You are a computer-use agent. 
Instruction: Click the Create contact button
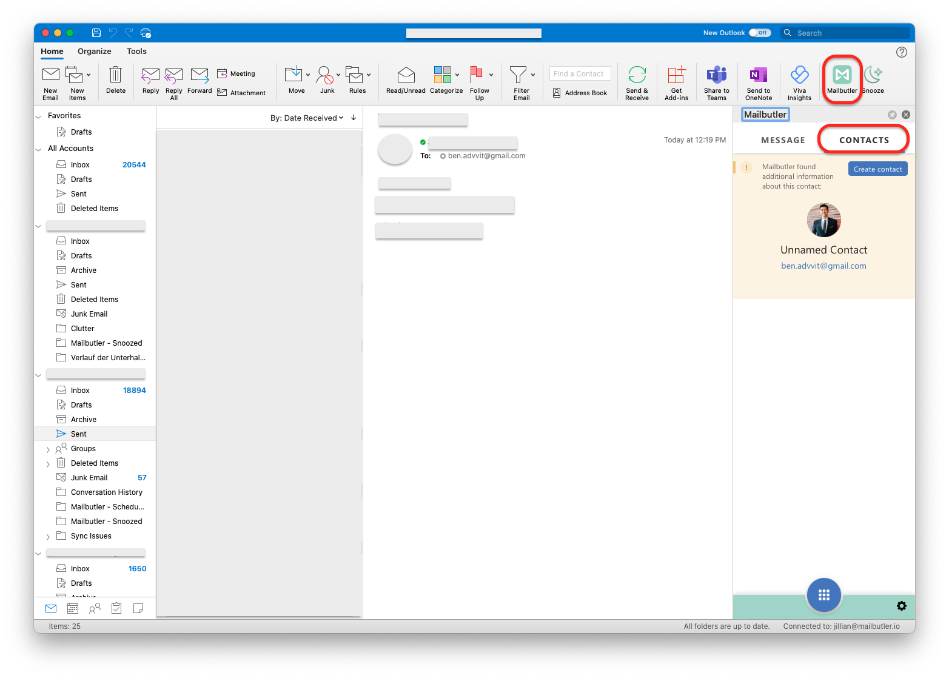(x=877, y=169)
